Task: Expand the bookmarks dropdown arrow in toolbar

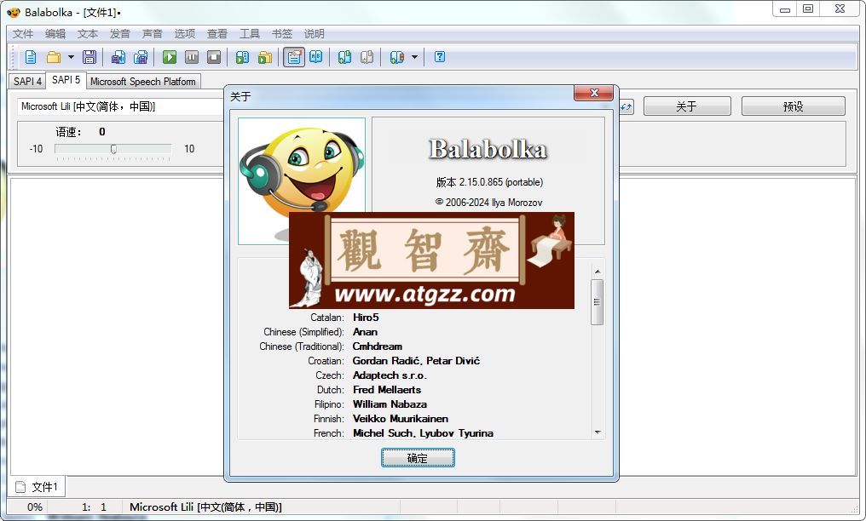Action: [x=414, y=57]
